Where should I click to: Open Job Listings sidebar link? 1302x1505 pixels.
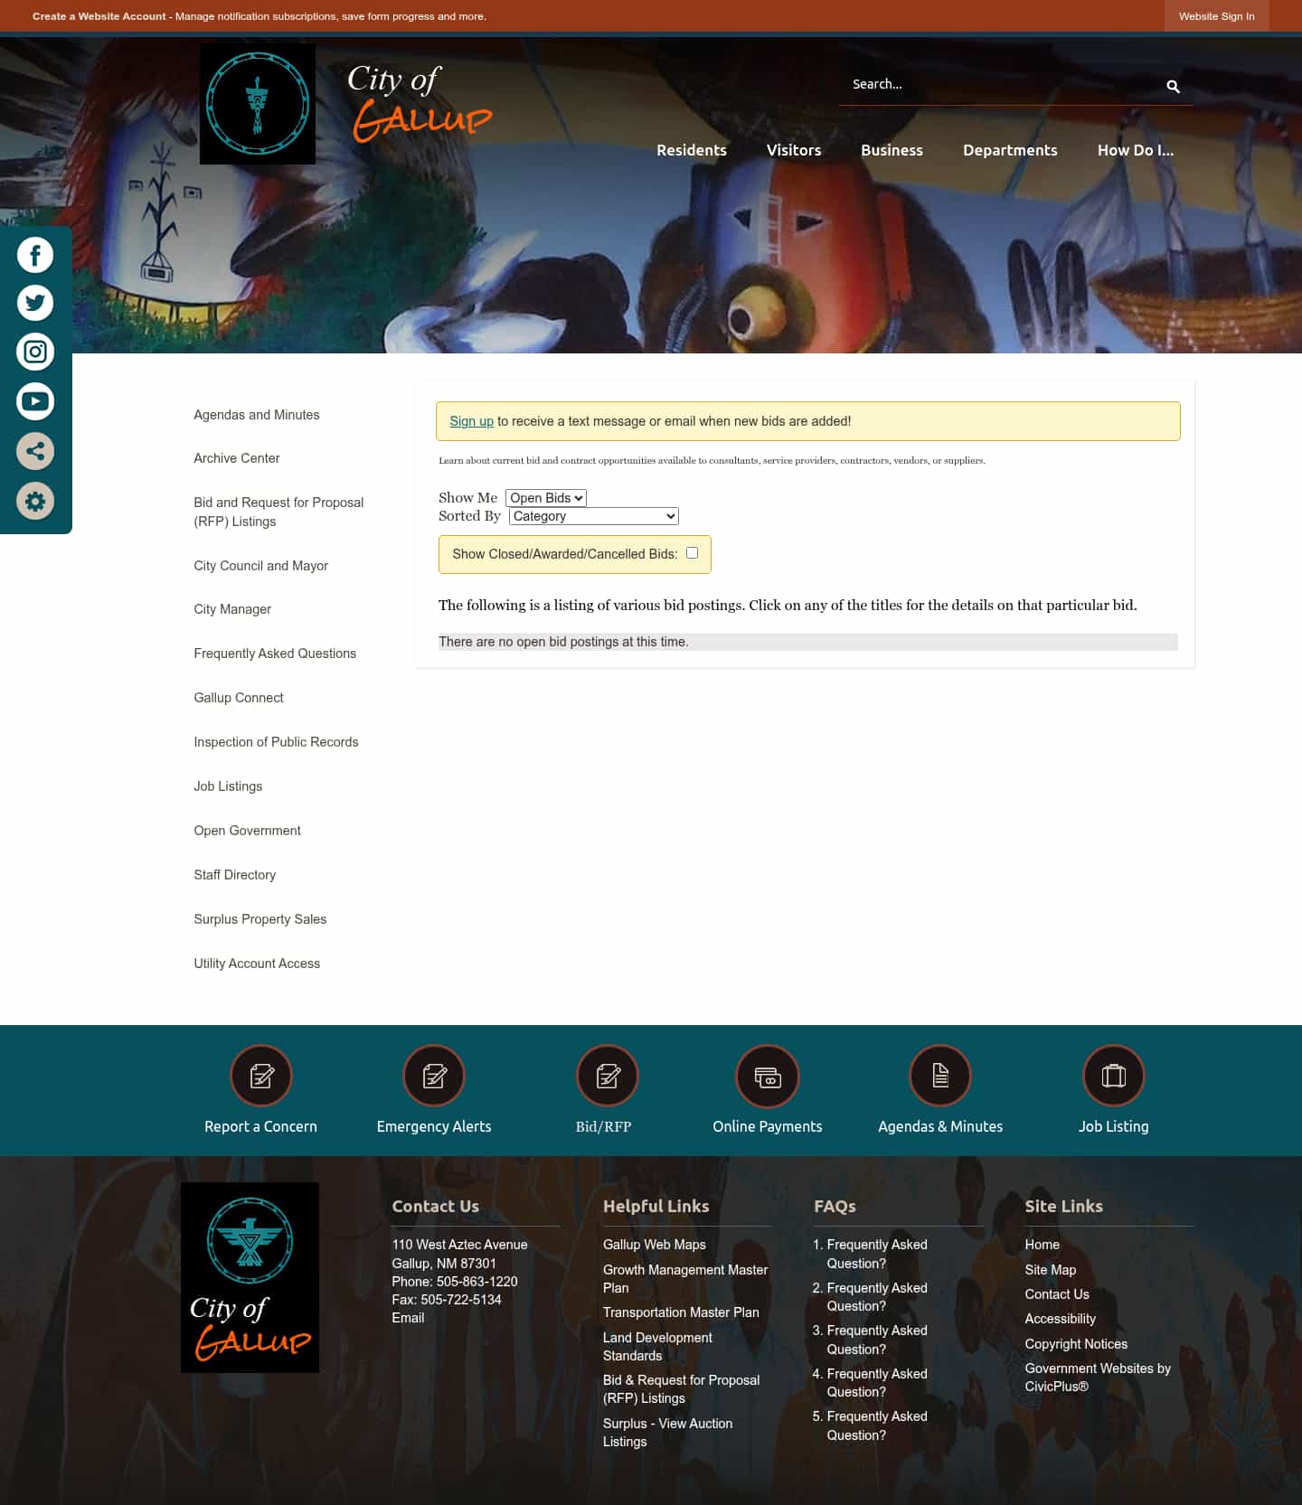pos(228,786)
